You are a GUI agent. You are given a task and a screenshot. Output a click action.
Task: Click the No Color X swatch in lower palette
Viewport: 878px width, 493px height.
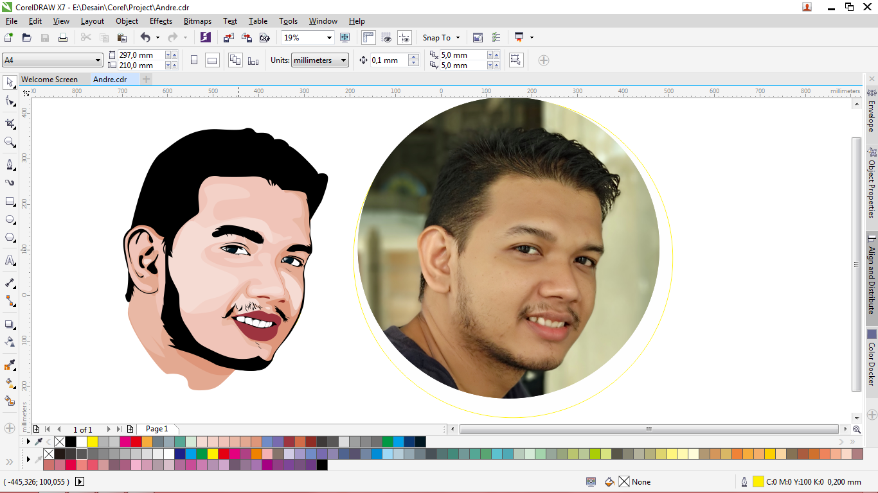point(49,454)
